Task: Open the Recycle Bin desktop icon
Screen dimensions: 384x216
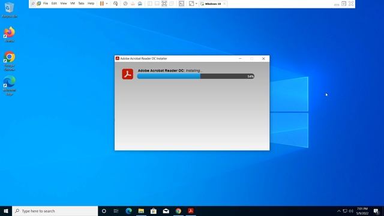Action: tap(10, 10)
